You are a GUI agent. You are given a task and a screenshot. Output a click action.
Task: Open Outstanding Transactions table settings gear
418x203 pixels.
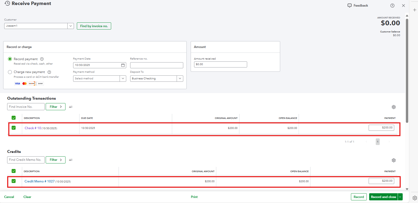pos(394,107)
